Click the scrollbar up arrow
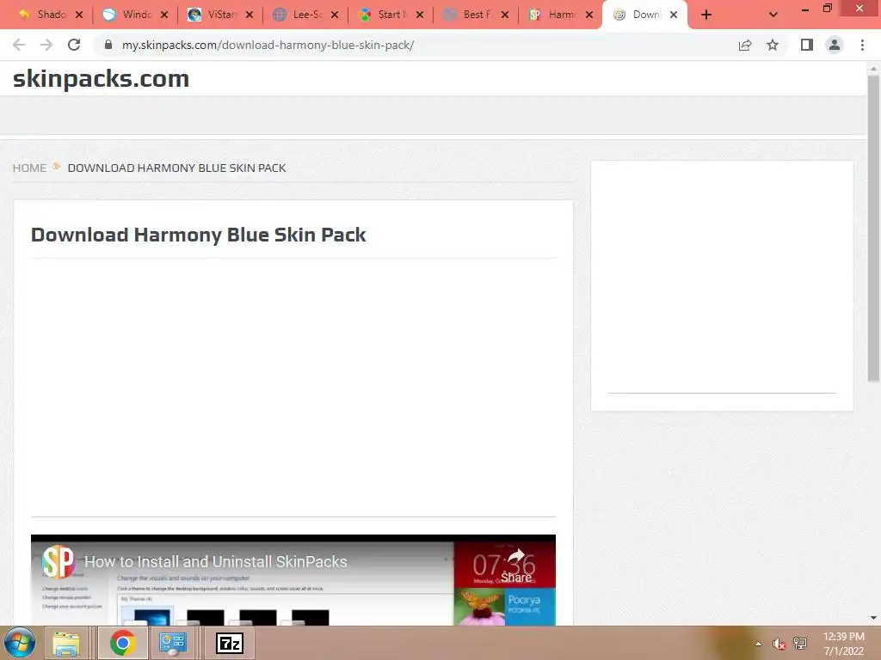The image size is (881, 660). [873, 68]
